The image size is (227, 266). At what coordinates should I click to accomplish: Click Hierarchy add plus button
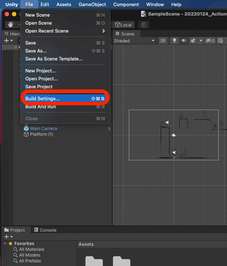(7, 41)
